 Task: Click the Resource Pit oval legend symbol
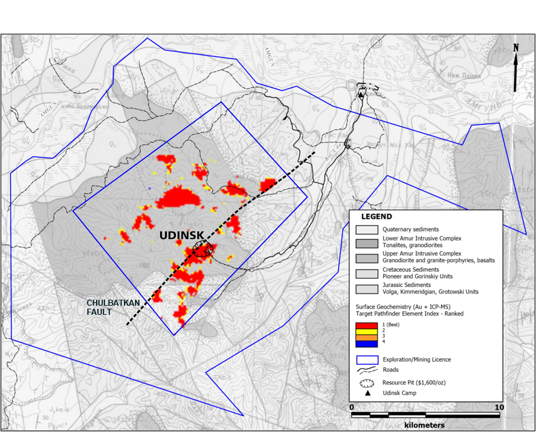pos(367,383)
